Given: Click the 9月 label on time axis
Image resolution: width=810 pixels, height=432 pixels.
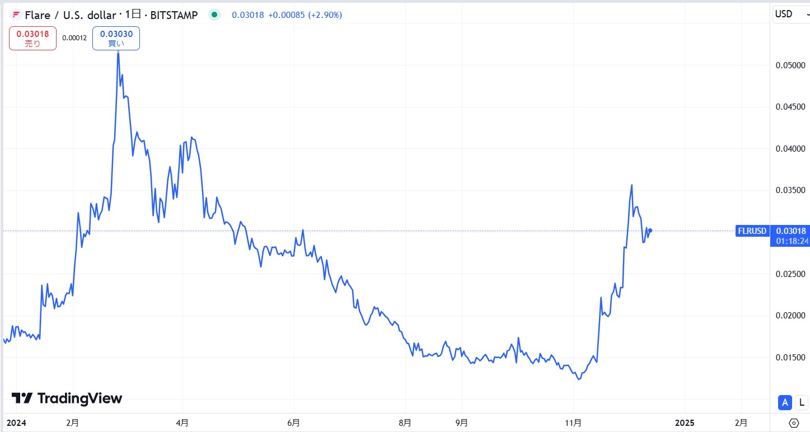Looking at the screenshot, I should pos(462,422).
